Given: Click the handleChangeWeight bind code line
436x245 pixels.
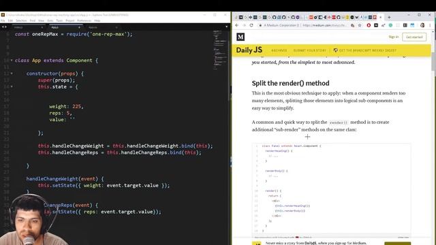Looking at the screenshot, I should click(x=125, y=146).
